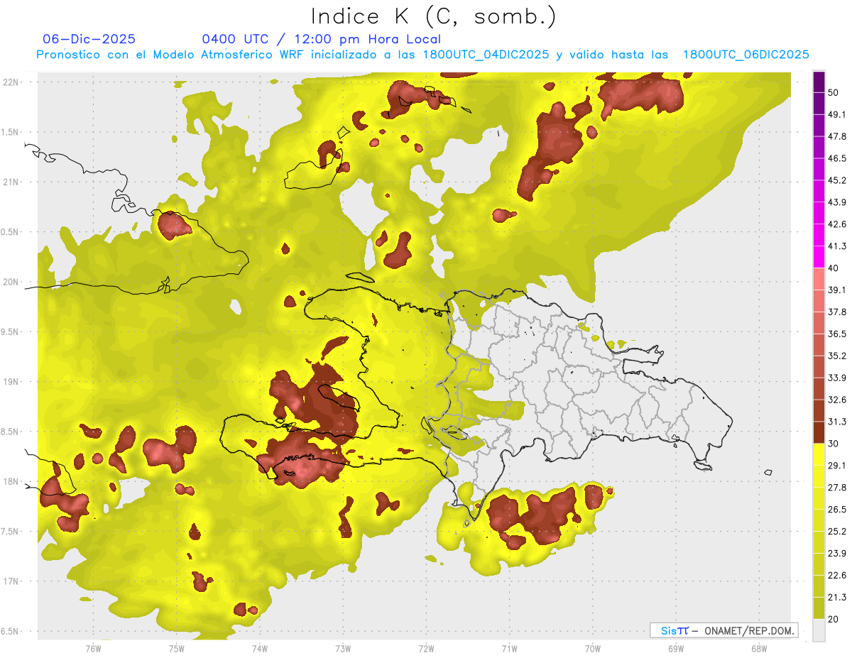Image resolution: width=852 pixels, height=658 pixels.
Task: Click the '19N' latitude label
Action: [11, 382]
